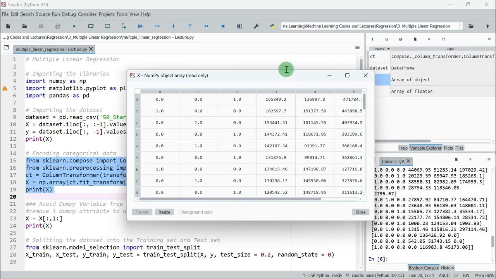Sort variables by the Type column header
This screenshot has height=279, width=496.
pyautogui.click(x=450, y=49)
